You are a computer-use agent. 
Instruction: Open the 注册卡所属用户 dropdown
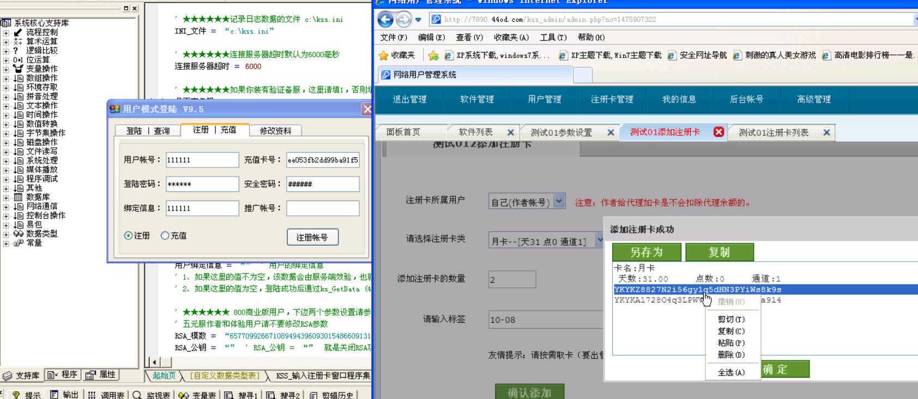[559, 201]
